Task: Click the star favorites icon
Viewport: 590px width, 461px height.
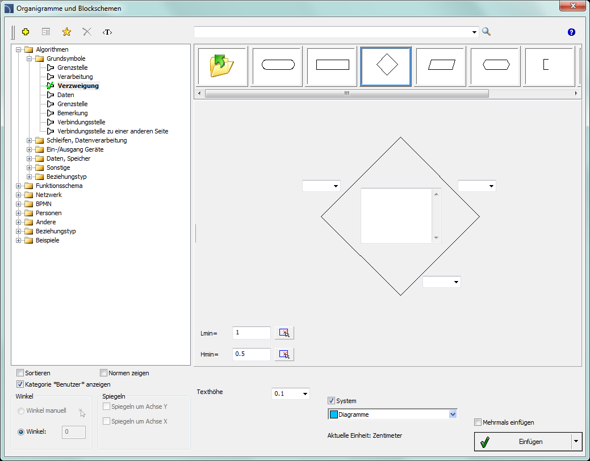Action: point(66,32)
